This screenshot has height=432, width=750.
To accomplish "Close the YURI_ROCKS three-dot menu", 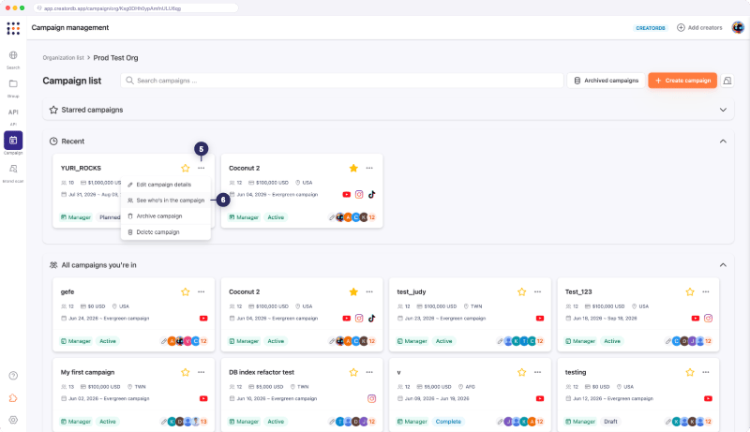I will 202,169.
